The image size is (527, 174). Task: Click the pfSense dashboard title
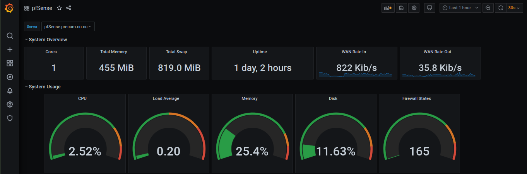pos(43,8)
